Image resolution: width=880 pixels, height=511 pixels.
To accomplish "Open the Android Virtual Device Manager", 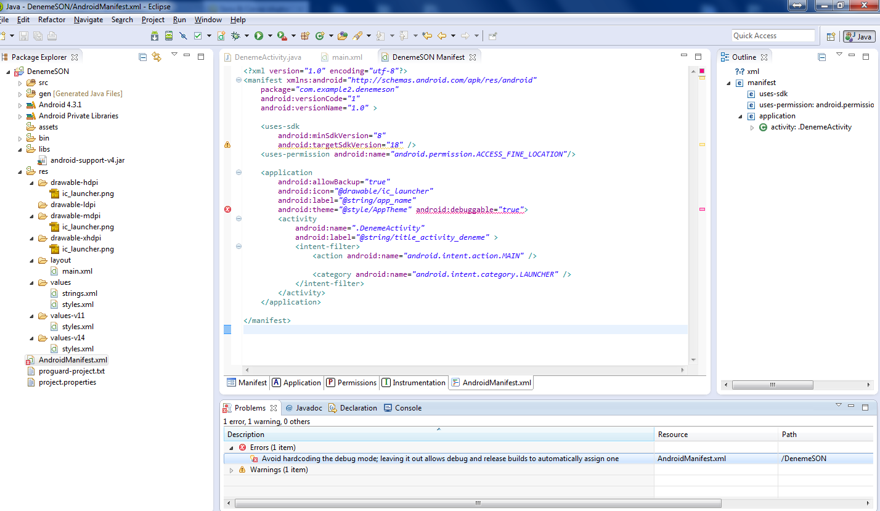I will (x=169, y=36).
